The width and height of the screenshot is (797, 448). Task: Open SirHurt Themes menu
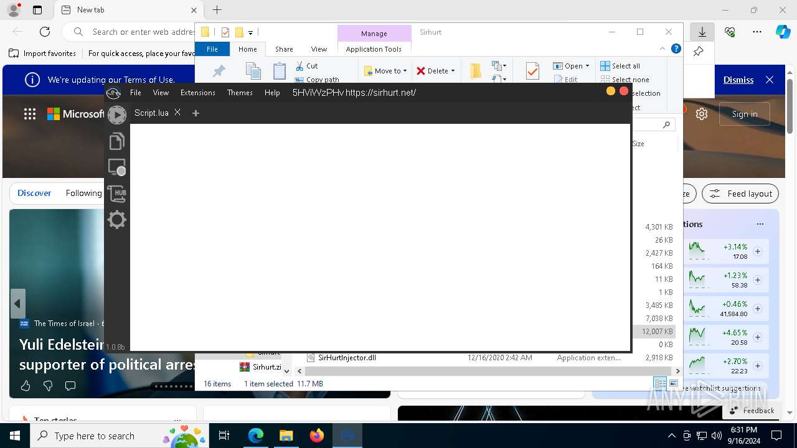[240, 93]
